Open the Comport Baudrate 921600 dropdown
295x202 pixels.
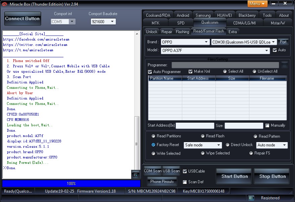(x=103, y=21)
